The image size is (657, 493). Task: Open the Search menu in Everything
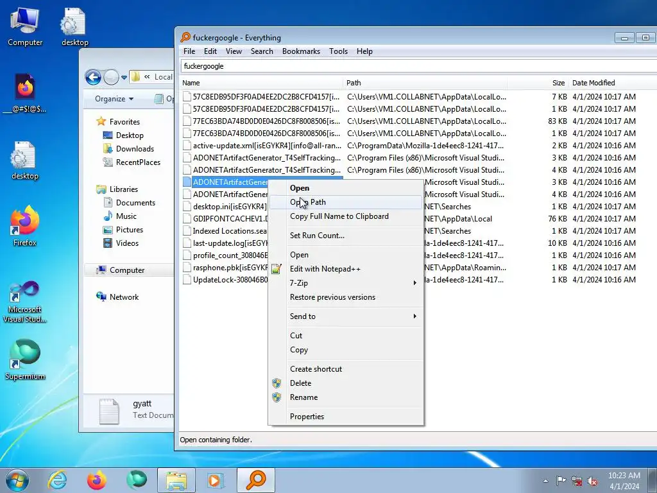pos(262,51)
